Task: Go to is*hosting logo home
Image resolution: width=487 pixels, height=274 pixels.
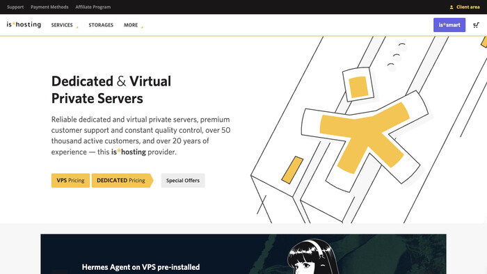Action: tap(24, 24)
